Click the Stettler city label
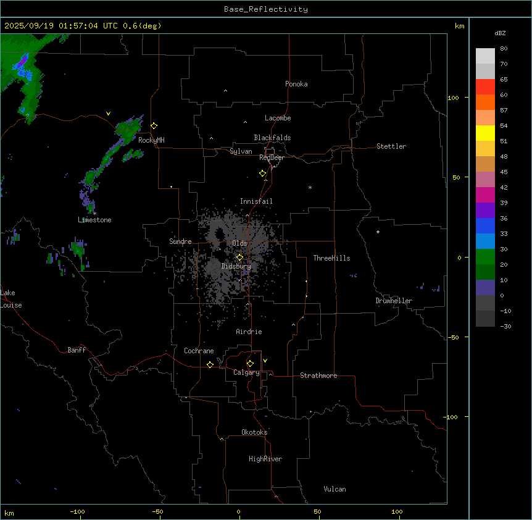Image resolution: width=532 pixels, height=520 pixels. click(x=391, y=146)
